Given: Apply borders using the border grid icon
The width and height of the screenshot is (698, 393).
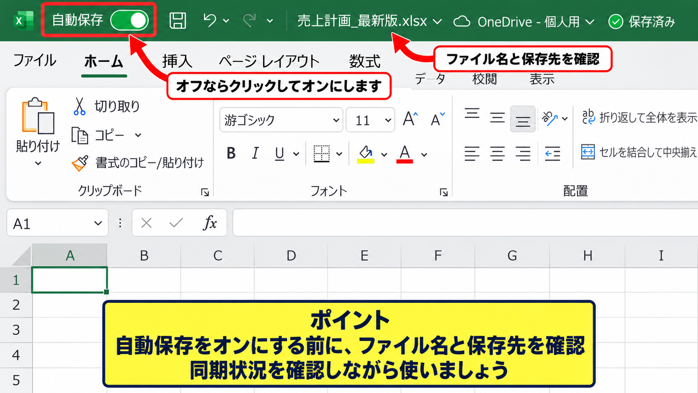Looking at the screenshot, I should pyautogui.click(x=321, y=154).
